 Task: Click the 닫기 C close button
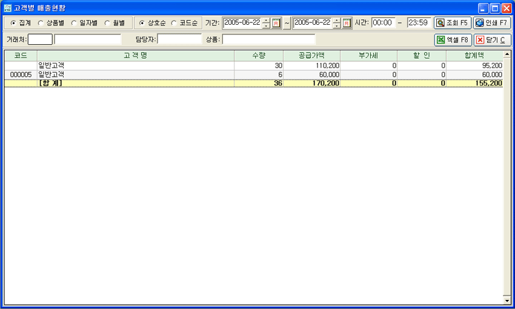coord(493,40)
